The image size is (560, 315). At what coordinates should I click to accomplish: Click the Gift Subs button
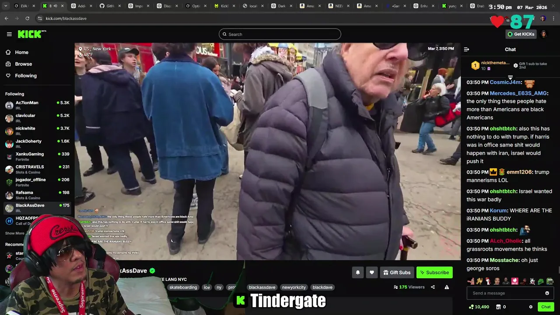(397, 273)
